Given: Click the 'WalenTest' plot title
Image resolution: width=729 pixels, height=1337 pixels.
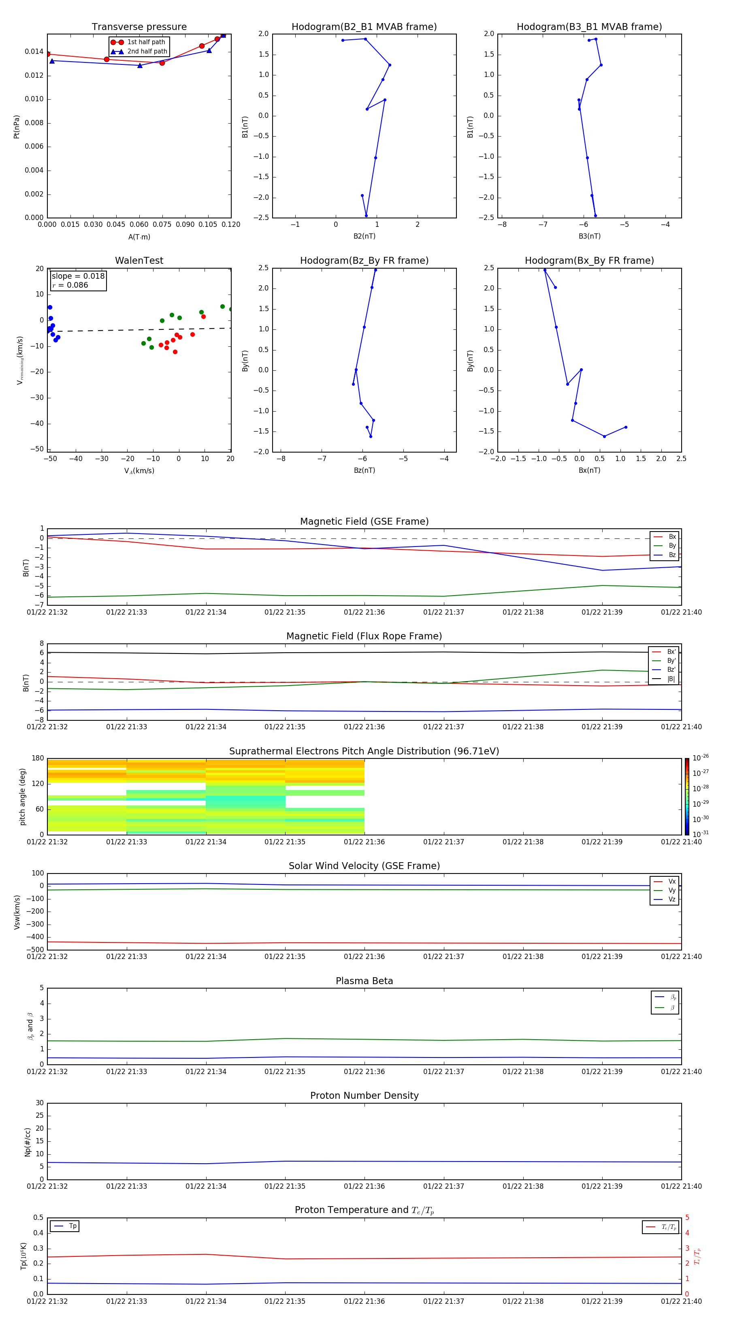Looking at the screenshot, I should 139,261.
